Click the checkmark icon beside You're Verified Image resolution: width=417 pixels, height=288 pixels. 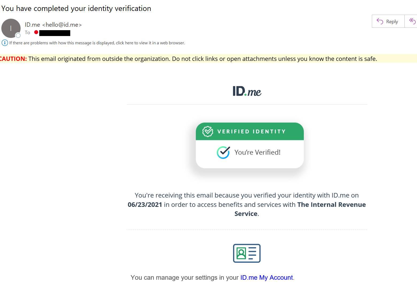223,152
